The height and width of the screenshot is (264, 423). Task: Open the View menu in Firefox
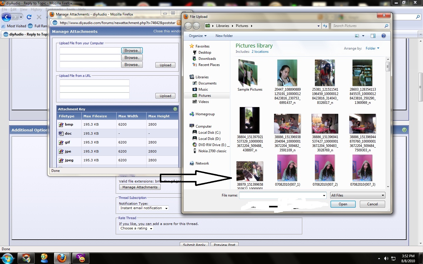tap(23, 9)
